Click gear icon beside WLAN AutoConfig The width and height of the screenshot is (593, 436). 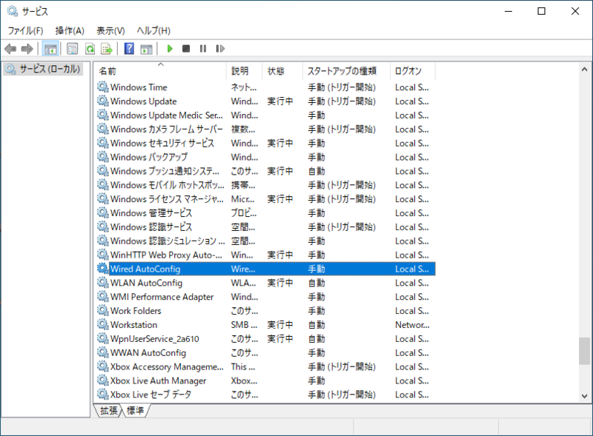pyautogui.click(x=103, y=283)
